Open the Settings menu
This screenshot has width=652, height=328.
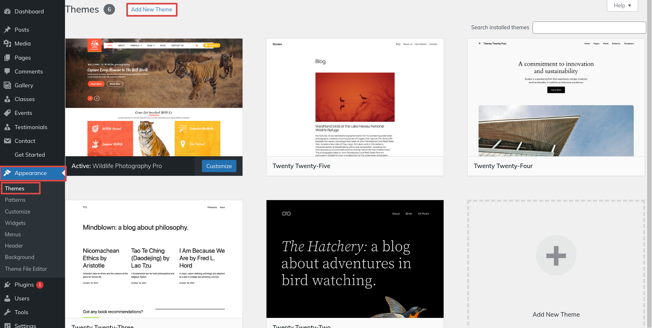(x=32, y=326)
